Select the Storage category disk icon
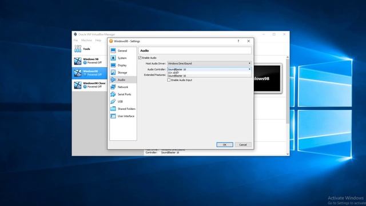Screen dimensions: 366x206 [113, 73]
